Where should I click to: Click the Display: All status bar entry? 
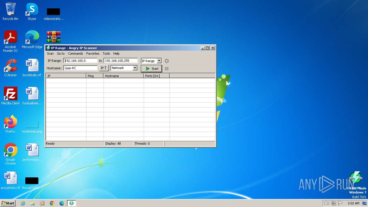[119, 143]
